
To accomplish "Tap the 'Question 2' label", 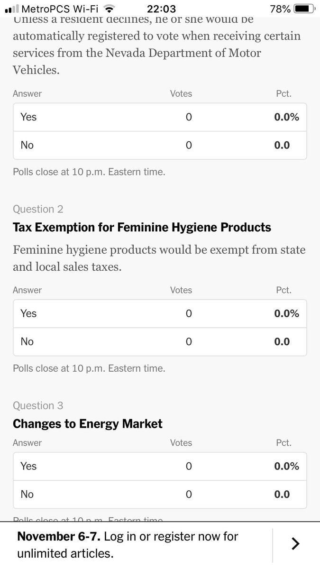I will click(x=38, y=209).
